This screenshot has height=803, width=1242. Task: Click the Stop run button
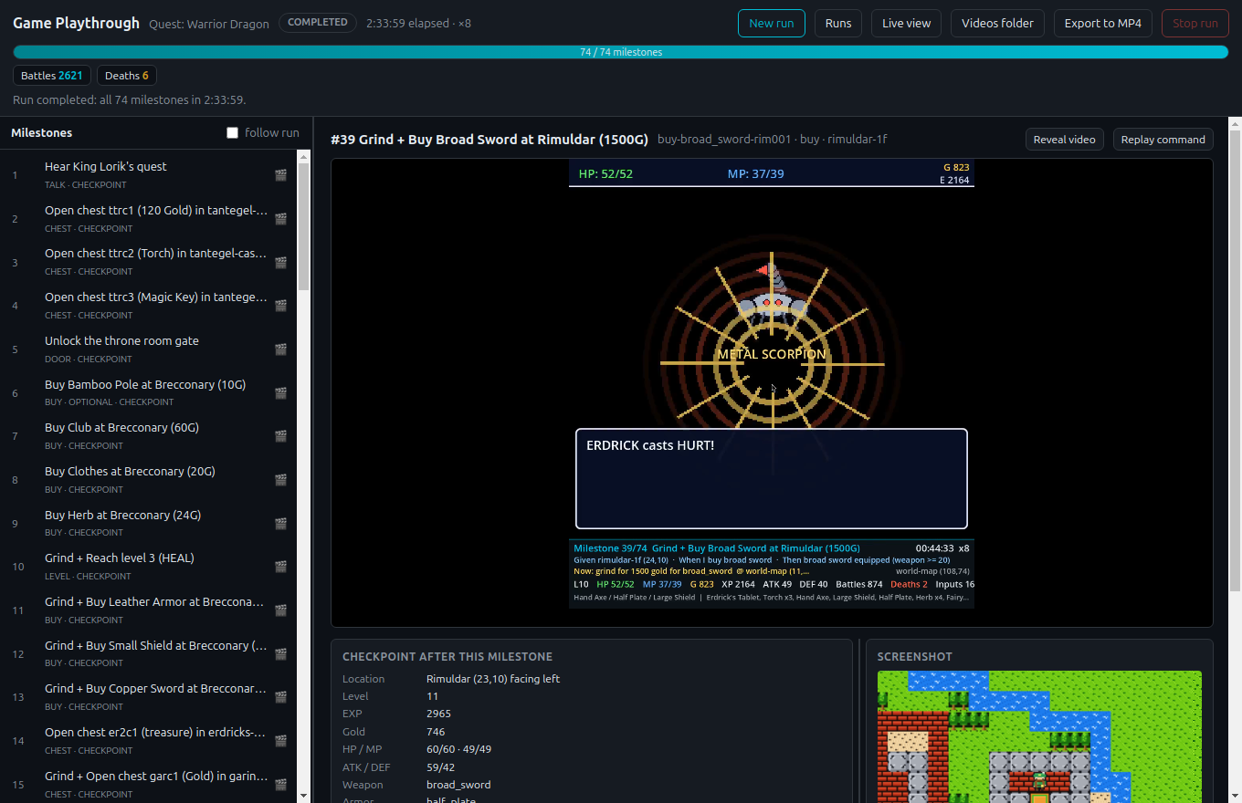(1195, 23)
